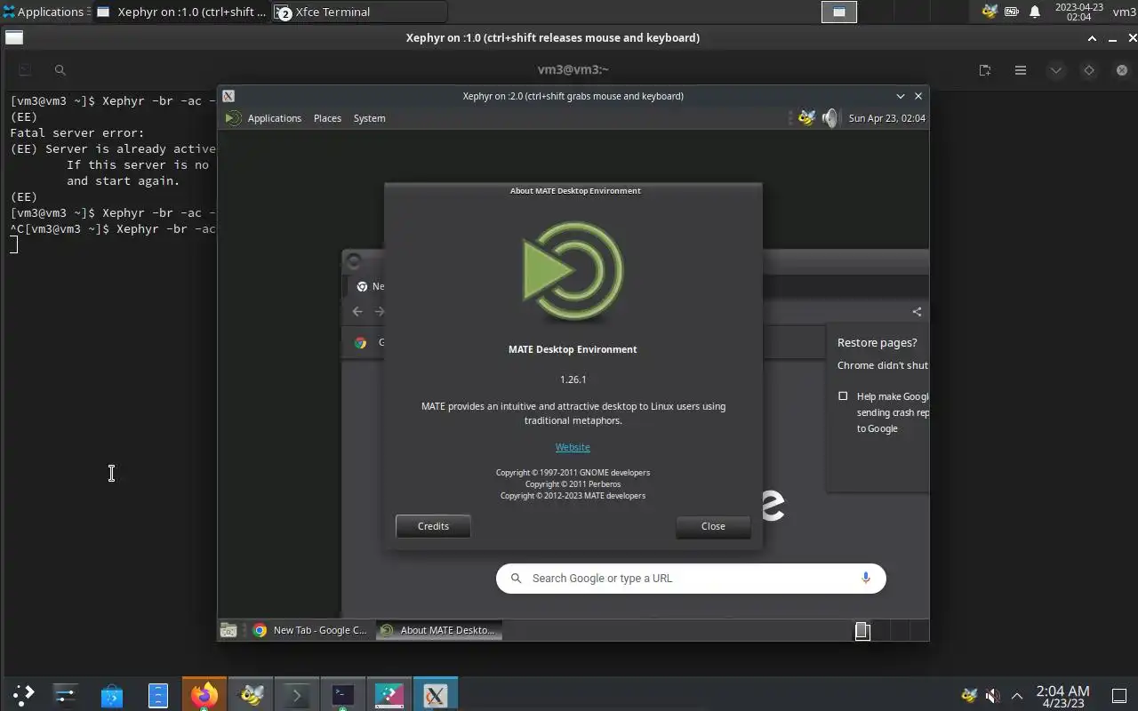Image resolution: width=1138 pixels, height=711 pixels.
Task: Switch to Xfce Terminal window button
Action: tap(359, 12)
